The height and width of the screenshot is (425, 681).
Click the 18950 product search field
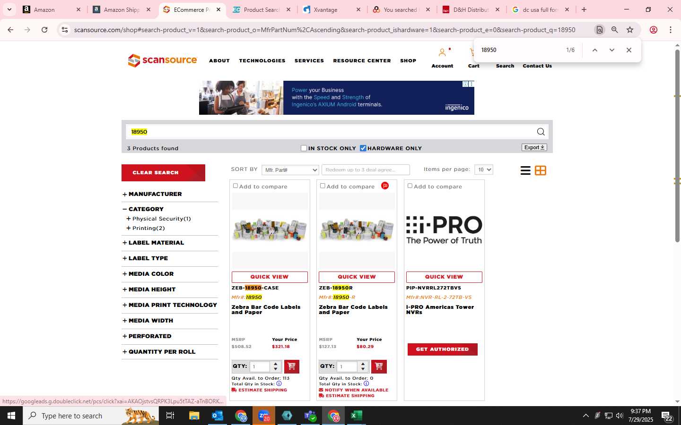pos(331,132)
